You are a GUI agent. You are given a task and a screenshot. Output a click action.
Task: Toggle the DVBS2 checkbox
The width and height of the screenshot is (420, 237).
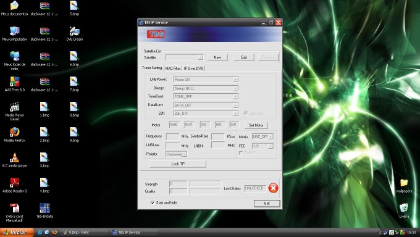240,153
